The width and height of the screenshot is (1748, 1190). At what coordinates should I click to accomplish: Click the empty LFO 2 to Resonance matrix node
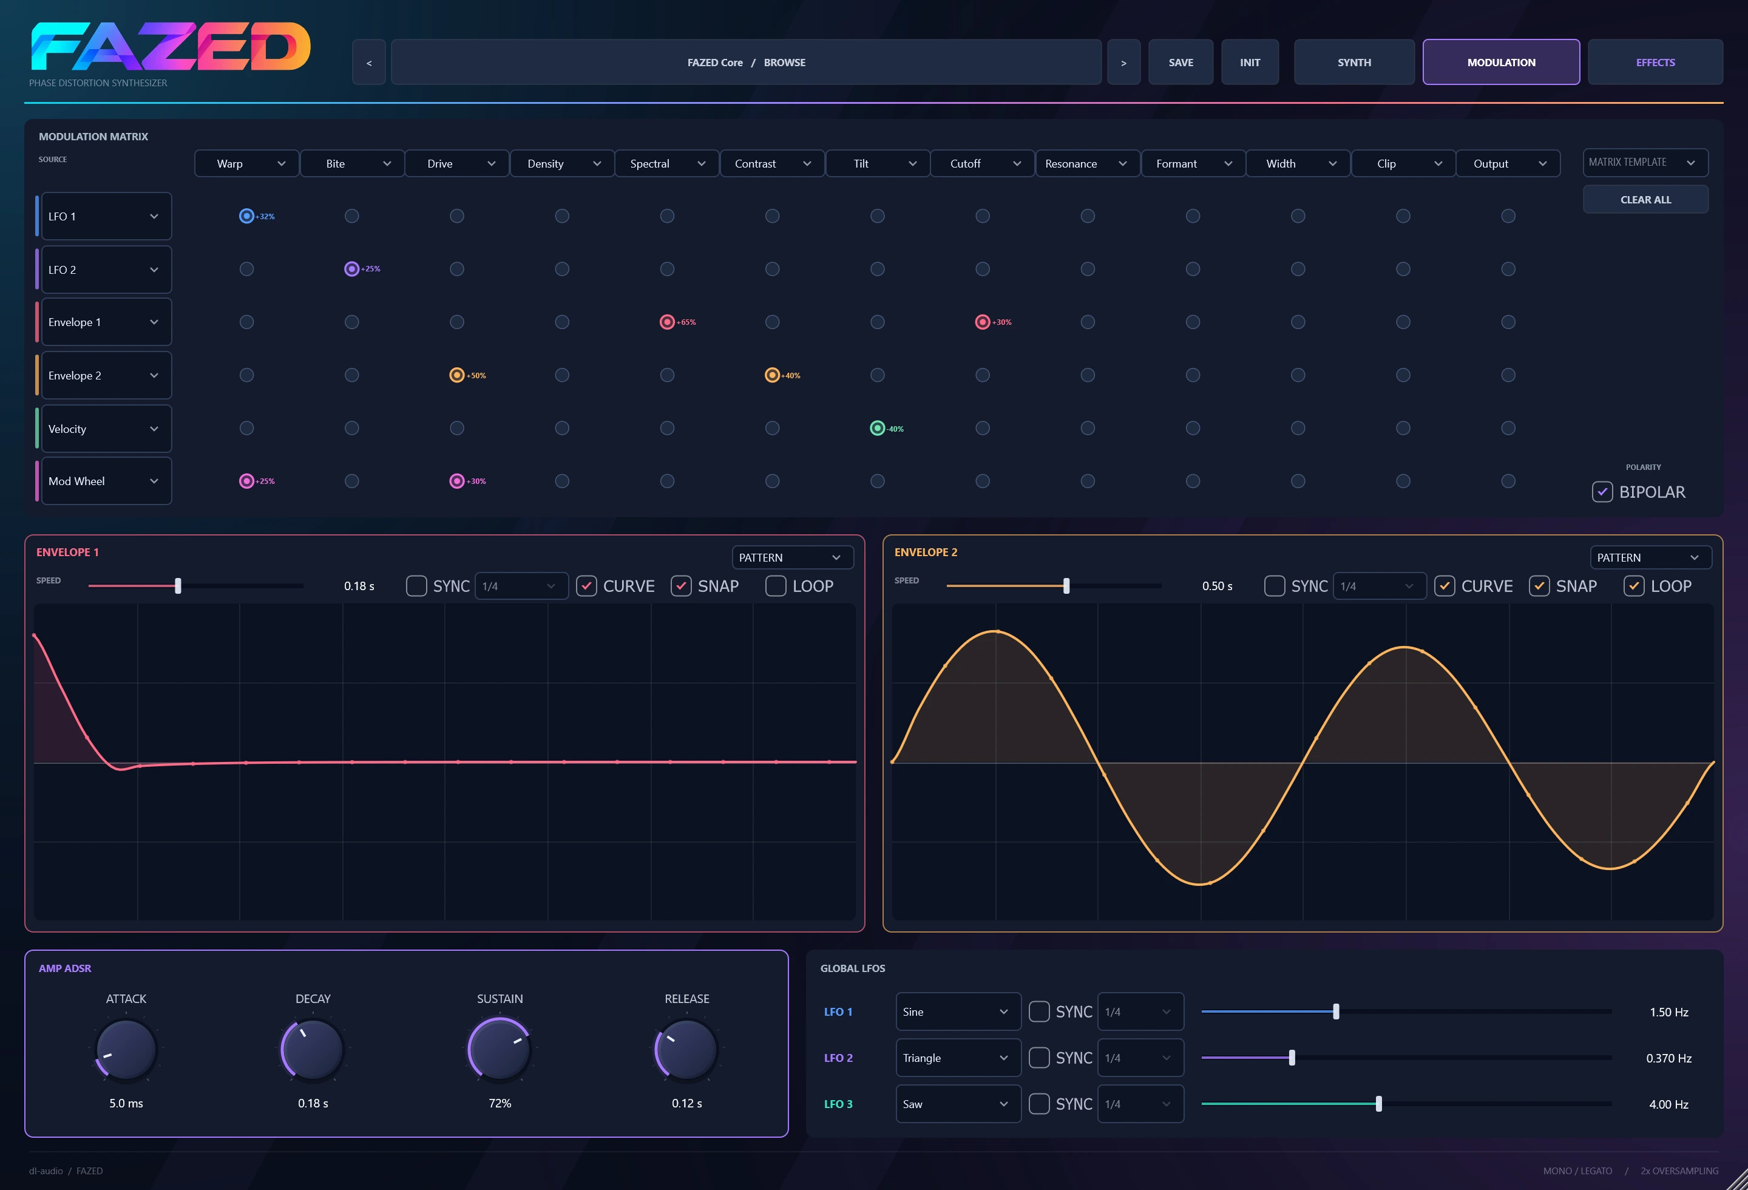1088,268
